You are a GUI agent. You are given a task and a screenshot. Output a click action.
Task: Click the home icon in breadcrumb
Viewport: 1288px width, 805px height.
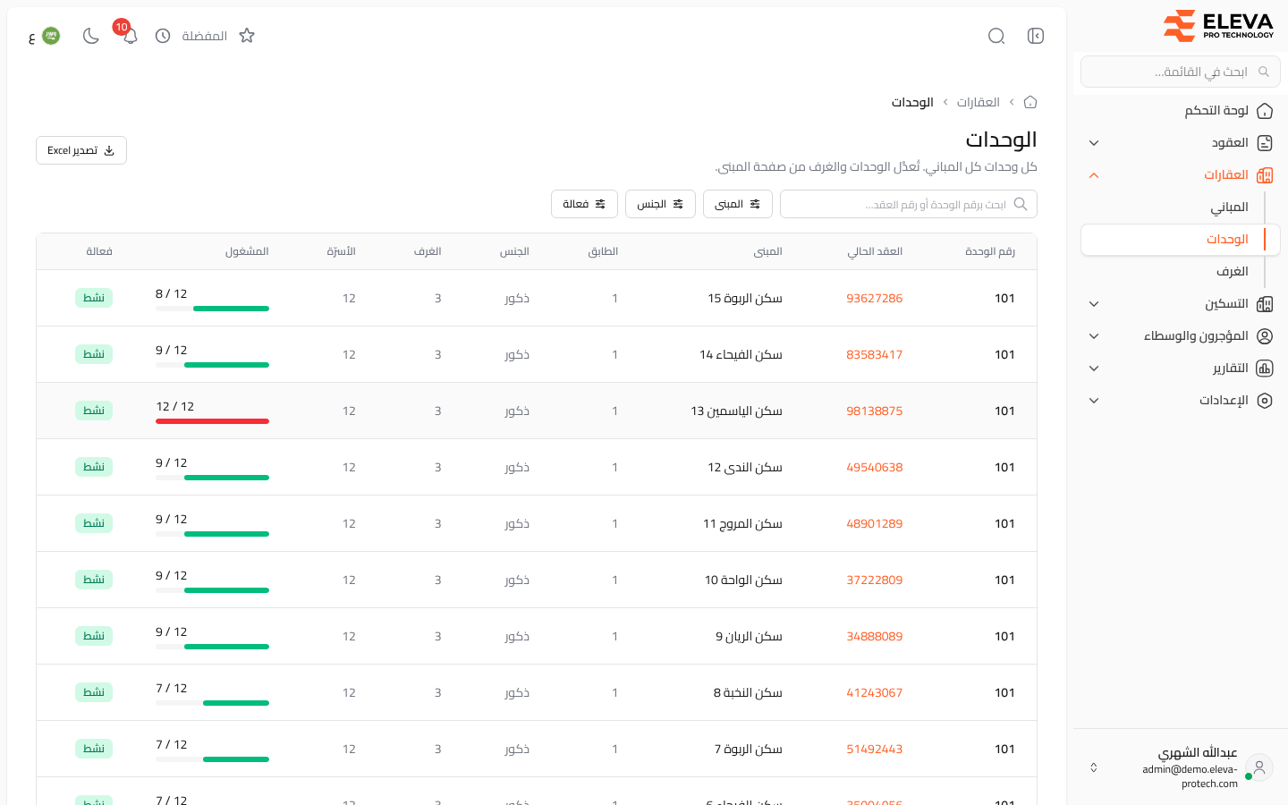click(x=1030, y=102)
